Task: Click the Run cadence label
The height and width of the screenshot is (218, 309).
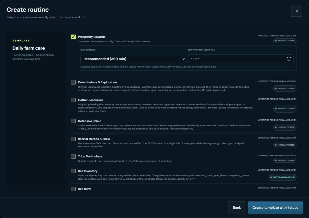Action: coord(88,50)
